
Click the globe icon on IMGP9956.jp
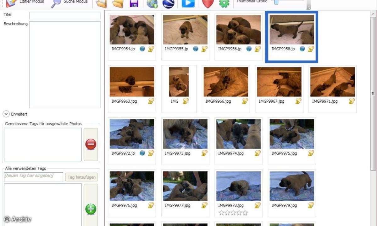[x=249, y=49]
